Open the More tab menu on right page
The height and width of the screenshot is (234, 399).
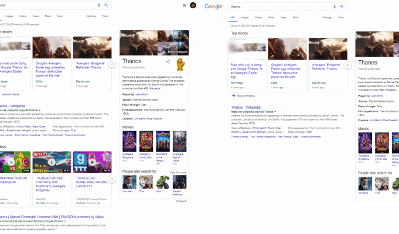pyautogui.click(x=295, y=18)
